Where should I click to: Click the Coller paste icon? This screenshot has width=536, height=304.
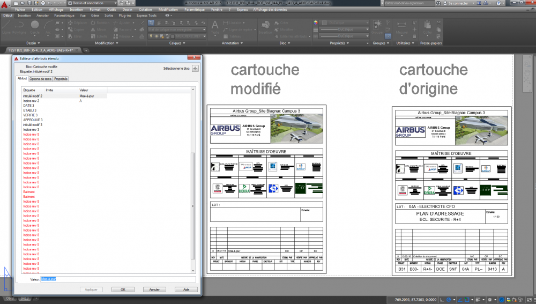427,27
